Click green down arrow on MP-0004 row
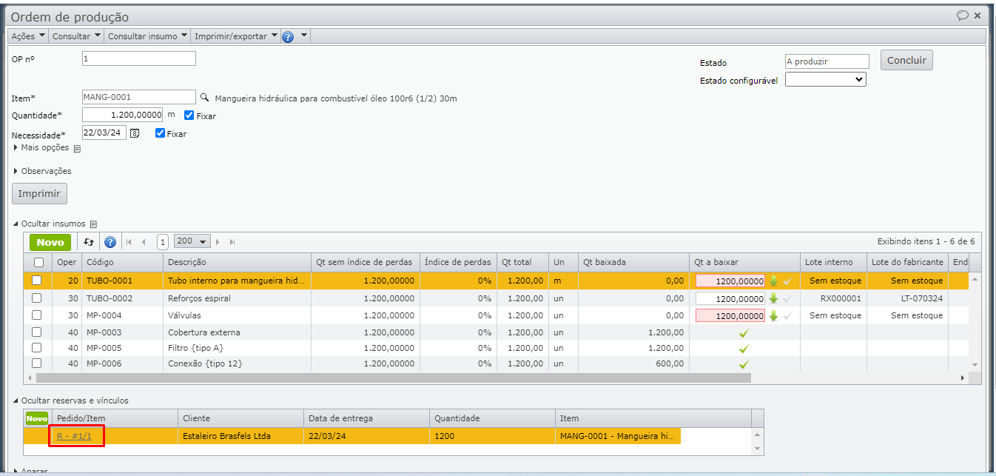This screenshot has width=996, height=476. pyautogui.click(x=773, y=315)
